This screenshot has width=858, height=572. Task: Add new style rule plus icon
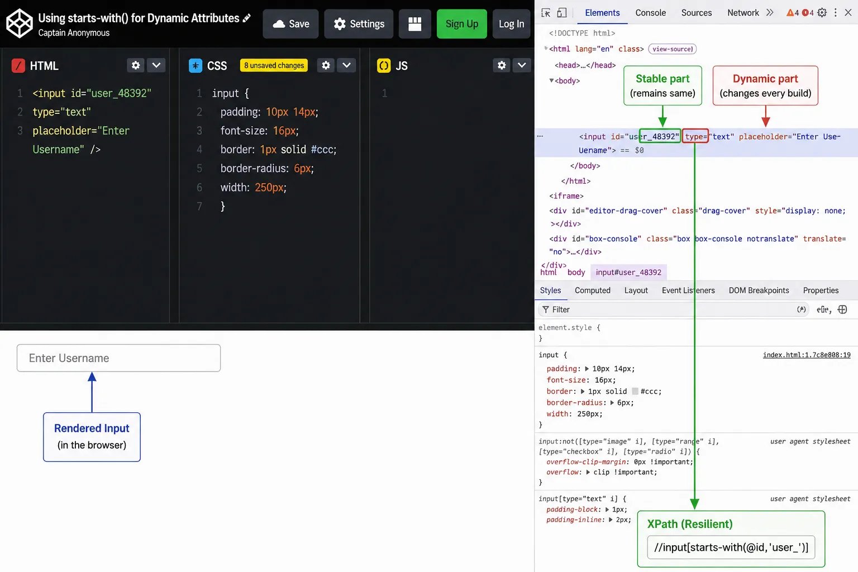[842, 309]
